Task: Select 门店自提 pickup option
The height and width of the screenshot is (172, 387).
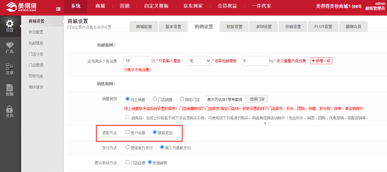Action: point(128,163)
